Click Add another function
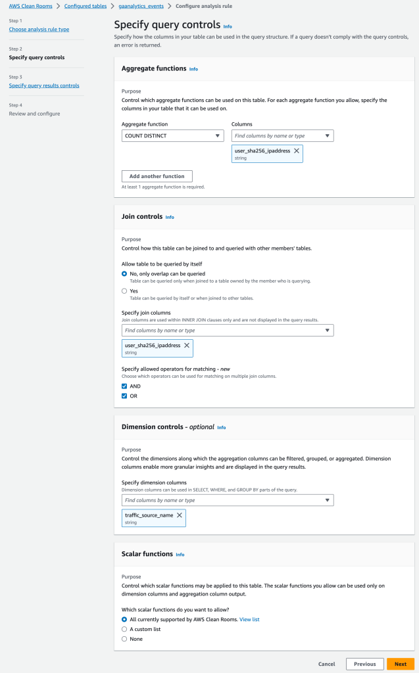This screenshot has width=419, height=673. 157,176
